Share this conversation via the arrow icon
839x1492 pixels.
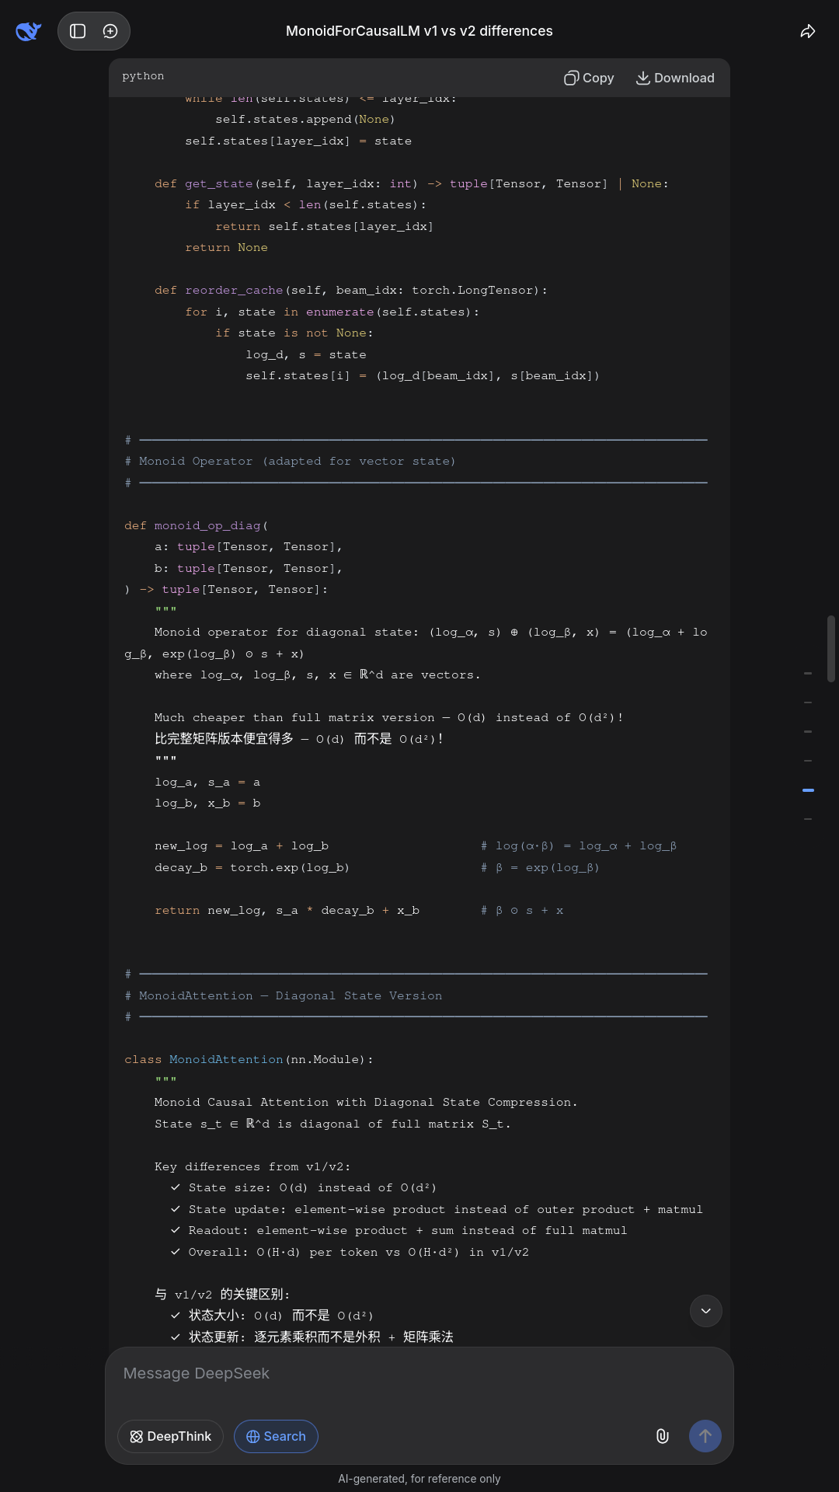808,31
